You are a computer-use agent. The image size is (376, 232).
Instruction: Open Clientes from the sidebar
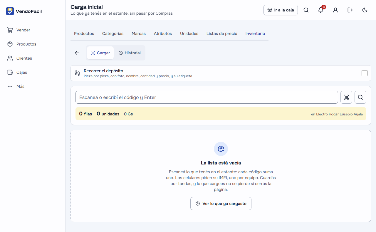click(x=33, y=58)
